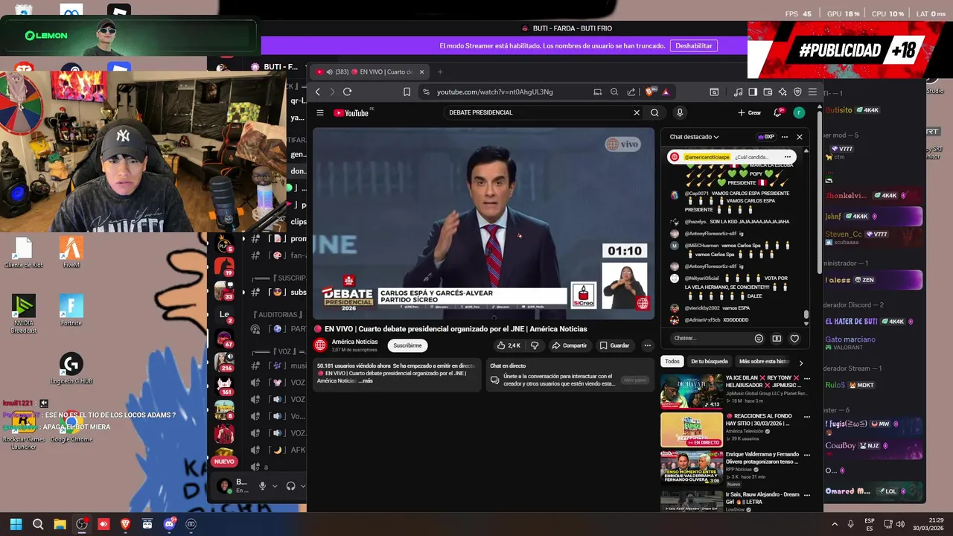
Task: Send a heart reaction in chat
Action: (794, 338)
